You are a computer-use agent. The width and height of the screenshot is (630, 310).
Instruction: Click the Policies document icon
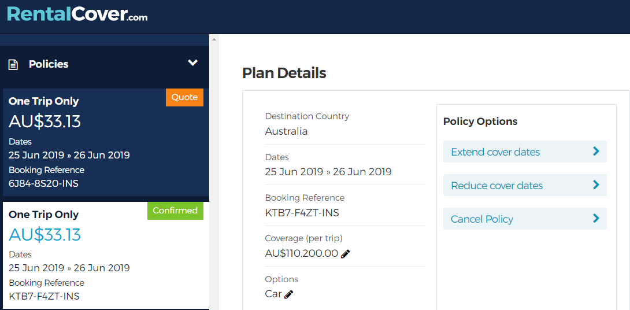pos(13,64)
